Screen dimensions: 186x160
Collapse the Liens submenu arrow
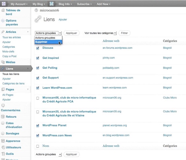pyautogui.click(x=28, y=69)
